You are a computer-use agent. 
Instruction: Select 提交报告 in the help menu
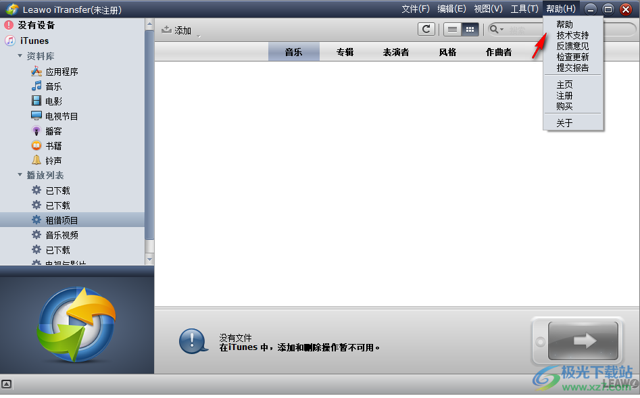[x=573, y=68]
